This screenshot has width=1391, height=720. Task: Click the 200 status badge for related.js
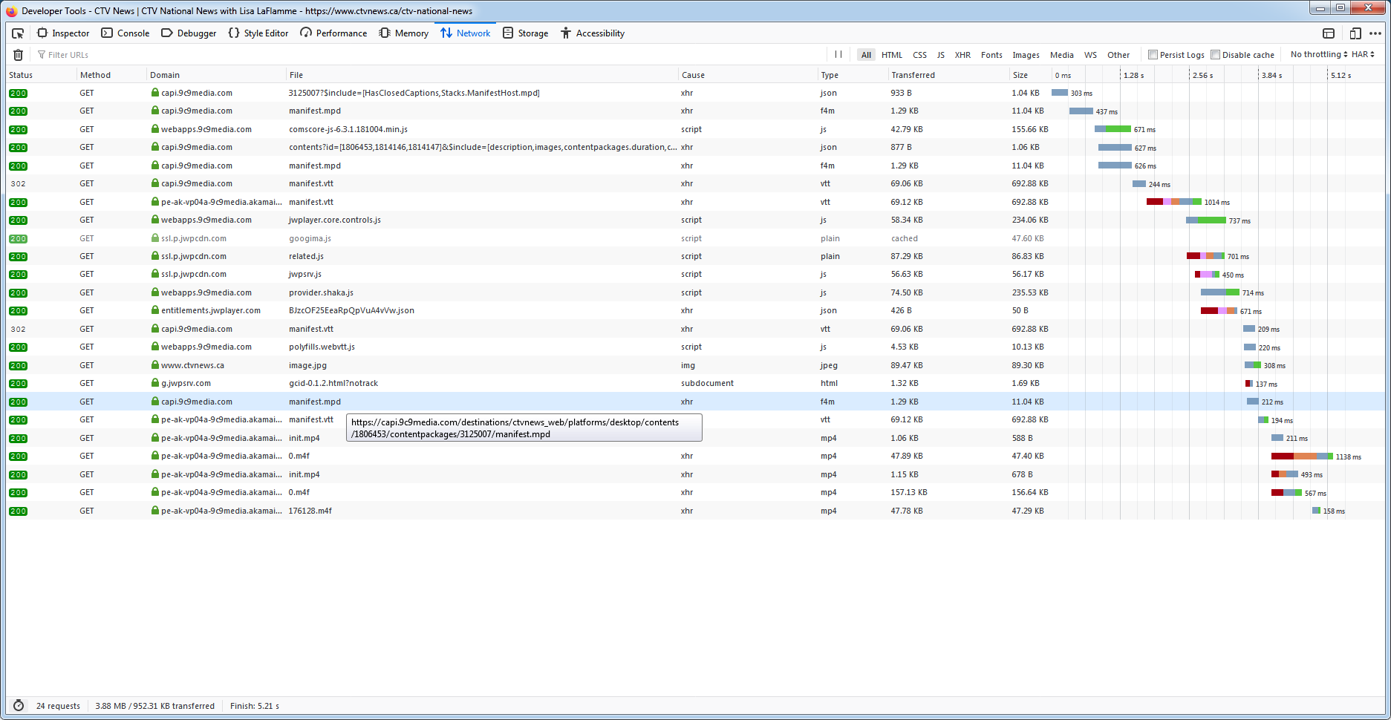[x=19, y=257]
